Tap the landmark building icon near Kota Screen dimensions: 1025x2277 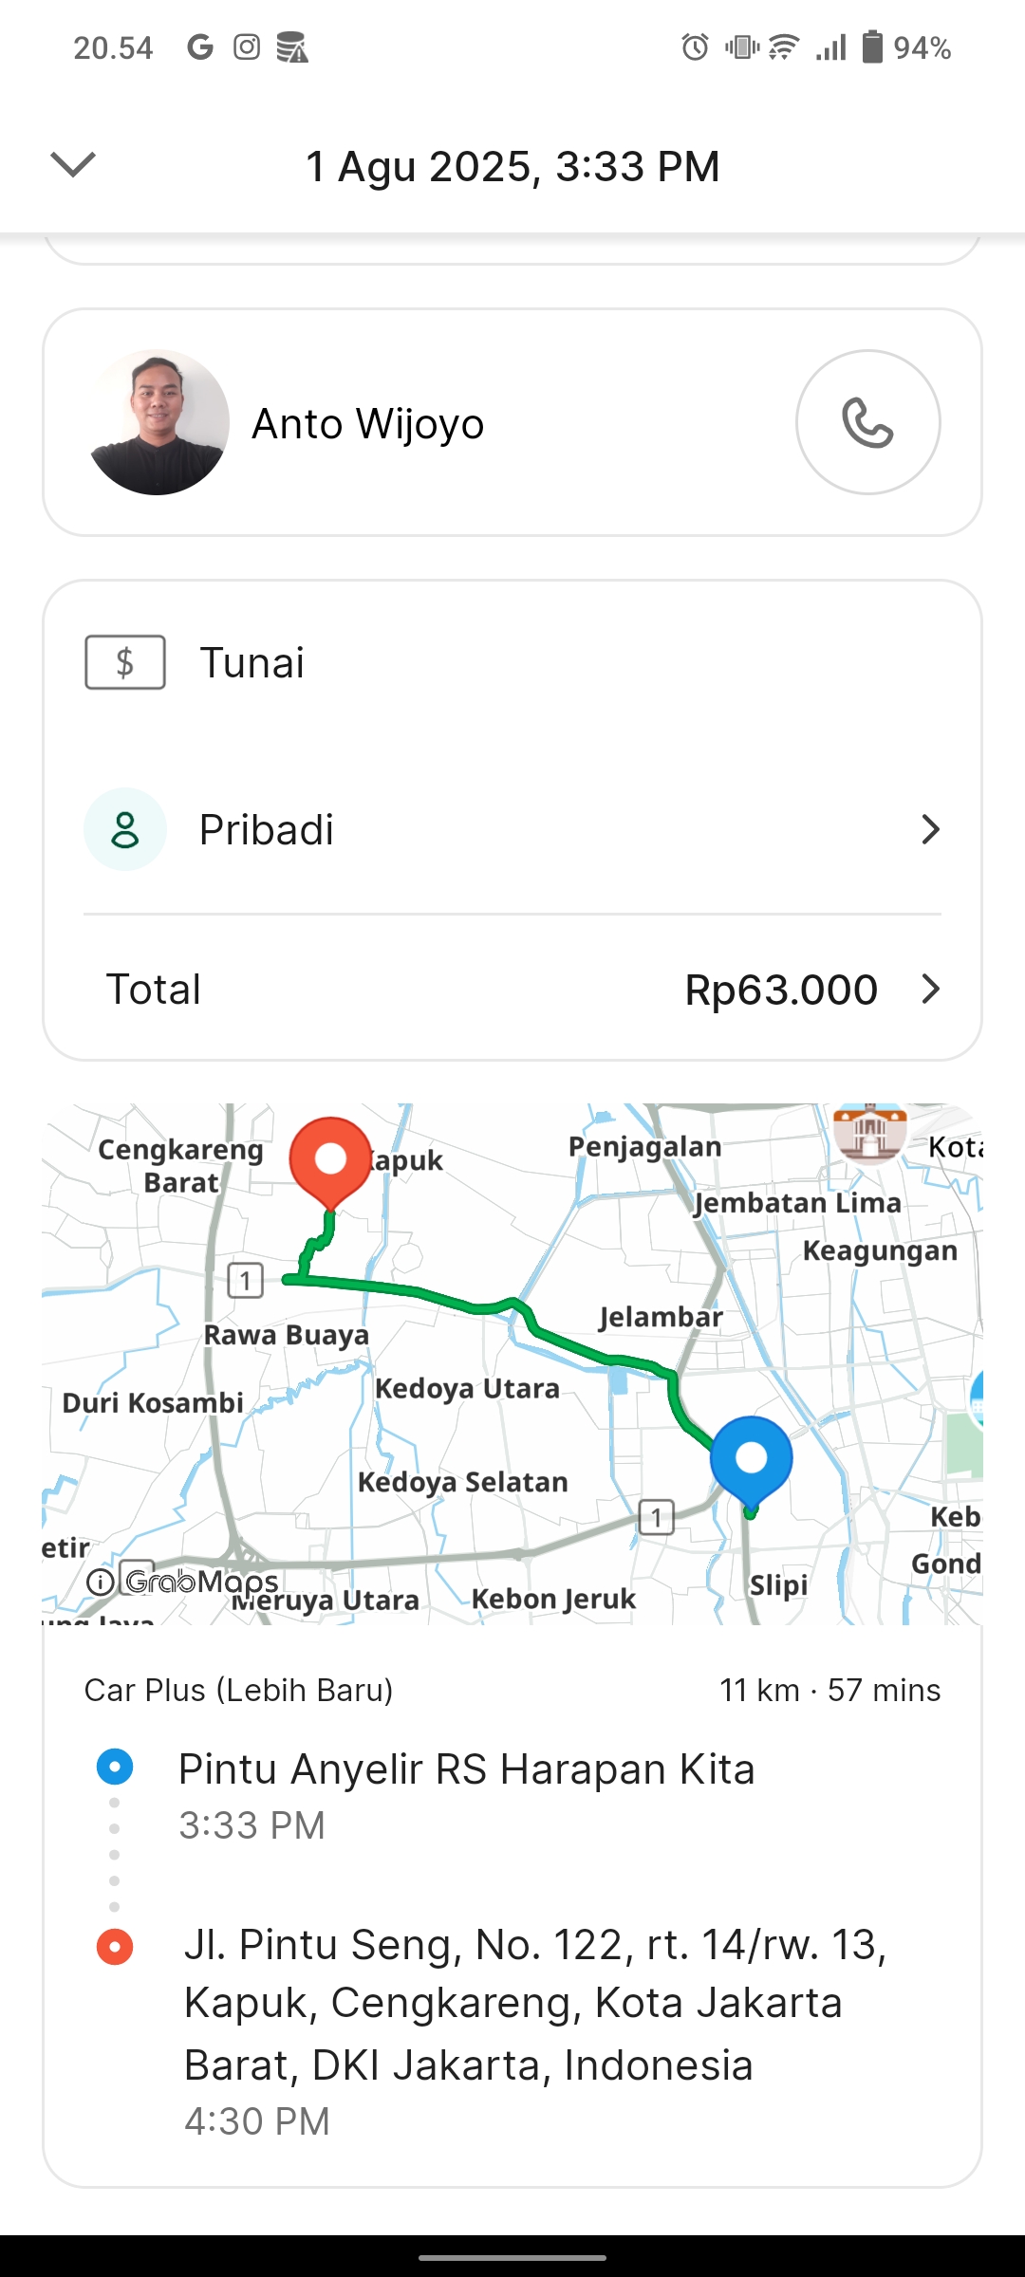(868, 1132)
